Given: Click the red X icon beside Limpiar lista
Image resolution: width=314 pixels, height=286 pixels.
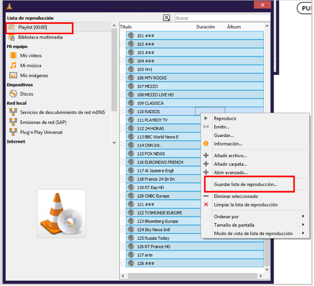Looking at the screenshot, I should pyautogui.click(x=206, y=204).
